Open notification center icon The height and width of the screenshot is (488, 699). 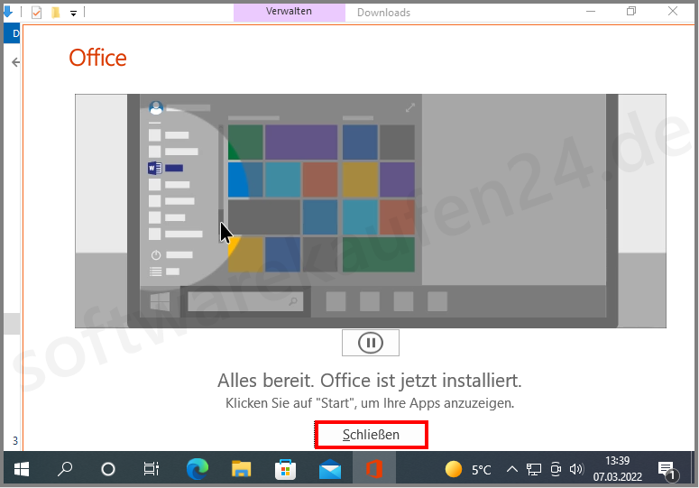click(x=667, y=470)
